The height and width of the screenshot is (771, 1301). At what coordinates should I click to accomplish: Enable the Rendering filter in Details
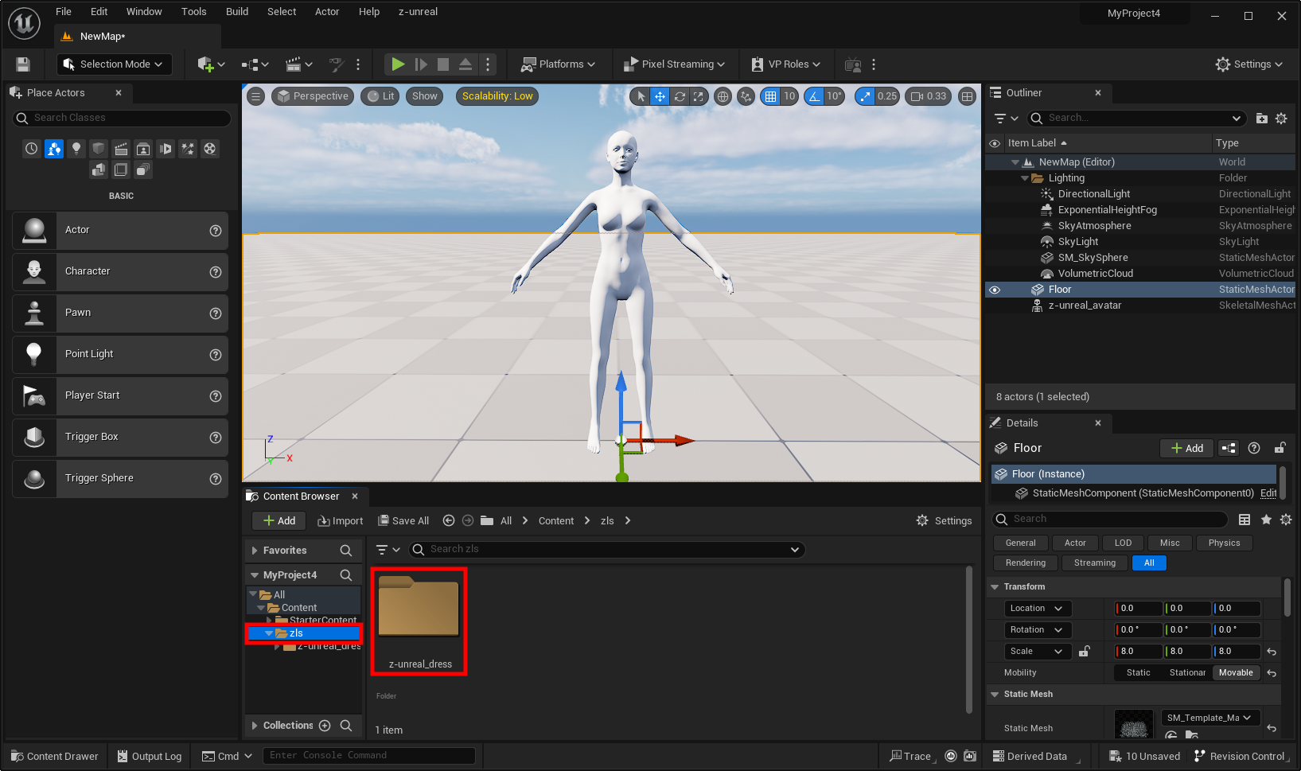click(x=1025, y=563)
